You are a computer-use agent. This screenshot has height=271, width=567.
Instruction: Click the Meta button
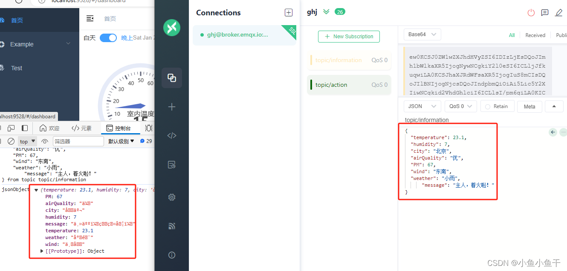(529, 106)
